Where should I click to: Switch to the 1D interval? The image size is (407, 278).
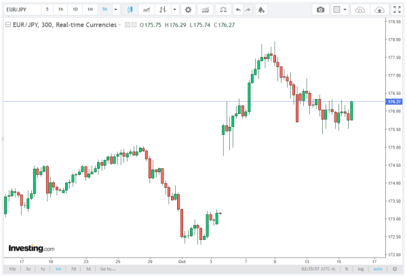click(75, 9)
